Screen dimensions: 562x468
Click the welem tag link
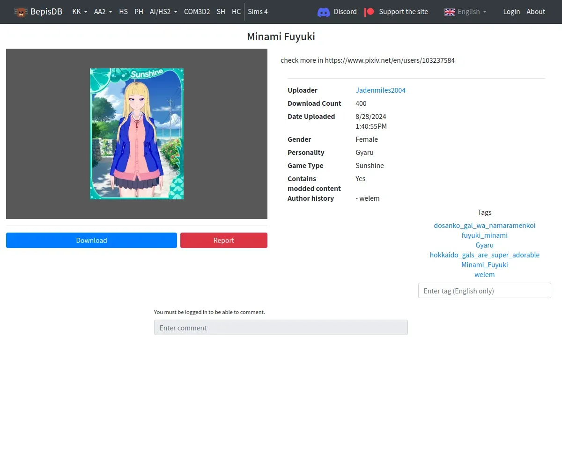pos(485,275)
